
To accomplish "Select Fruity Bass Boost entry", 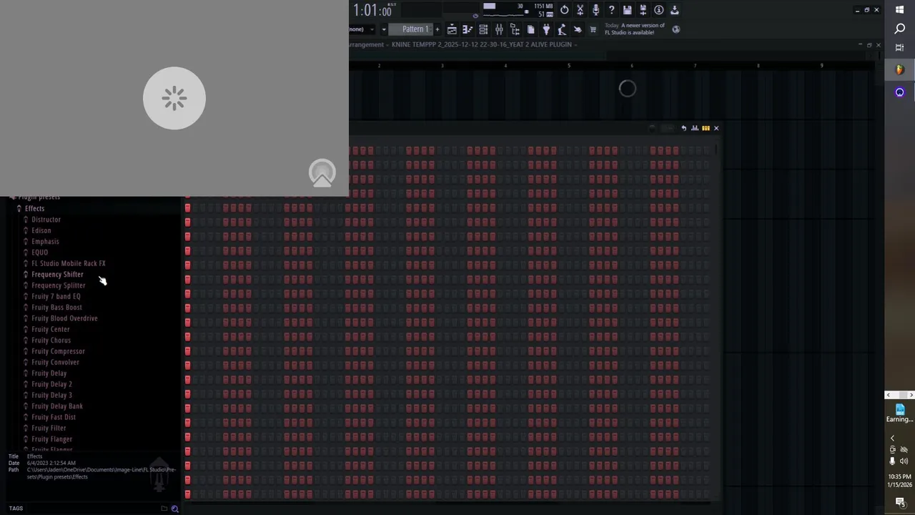I will (56, 308).
